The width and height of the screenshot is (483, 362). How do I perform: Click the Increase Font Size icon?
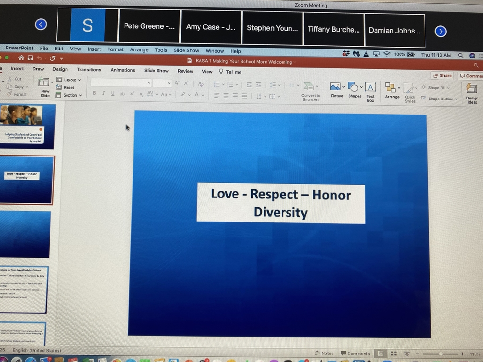177,83
